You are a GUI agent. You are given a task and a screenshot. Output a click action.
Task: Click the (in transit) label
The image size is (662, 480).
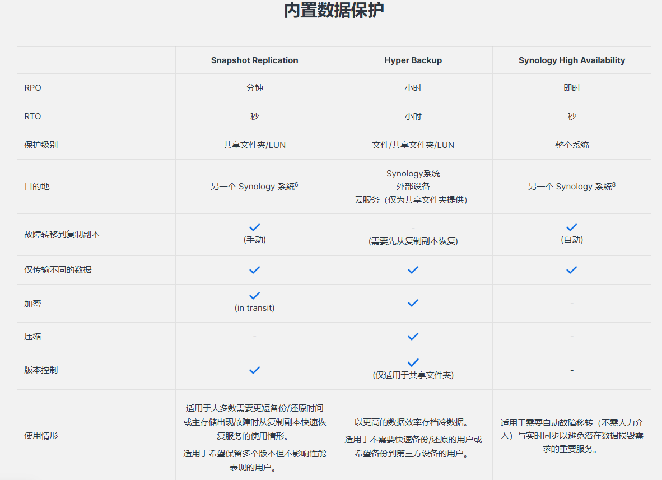click(255, 307)
